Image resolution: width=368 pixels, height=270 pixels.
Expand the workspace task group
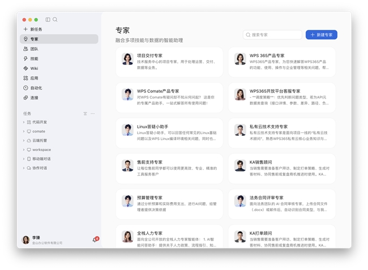(24, 149)
